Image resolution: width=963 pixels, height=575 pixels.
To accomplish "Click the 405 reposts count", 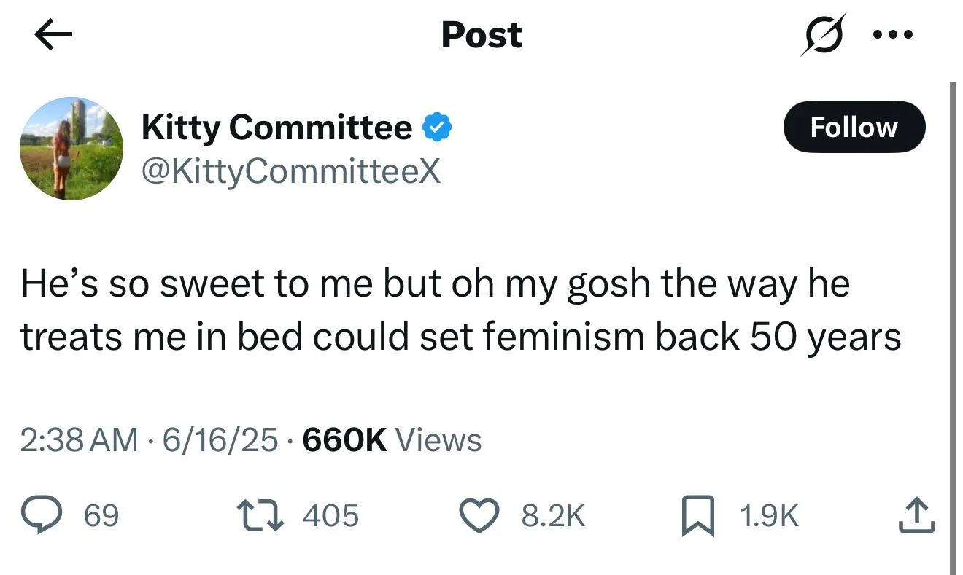I will pyautogui.click(x=330, y=517).
